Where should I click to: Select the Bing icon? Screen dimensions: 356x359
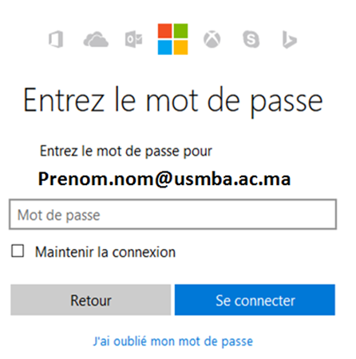289,40
